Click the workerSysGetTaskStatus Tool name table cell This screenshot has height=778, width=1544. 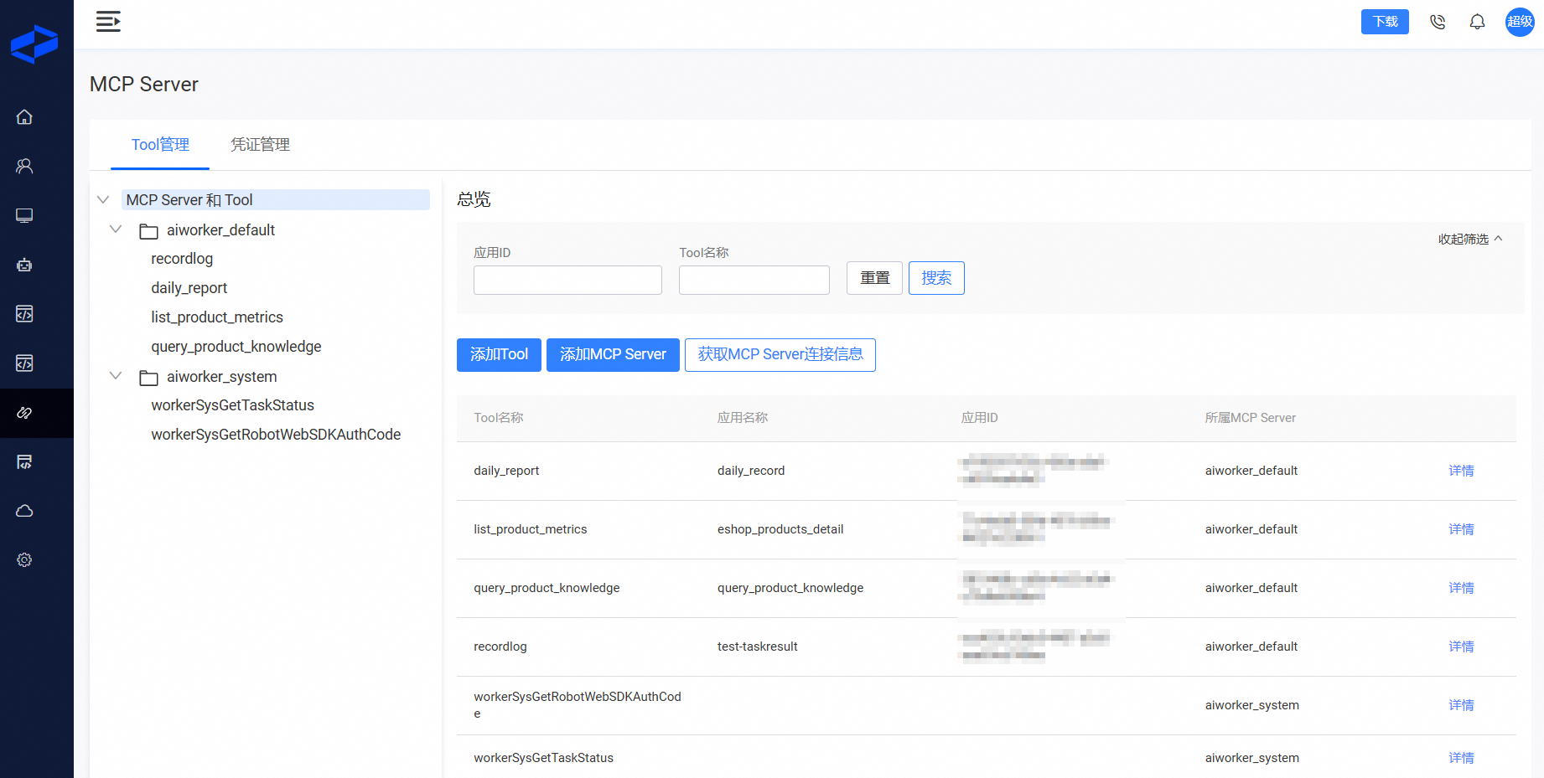coord(544,758)
